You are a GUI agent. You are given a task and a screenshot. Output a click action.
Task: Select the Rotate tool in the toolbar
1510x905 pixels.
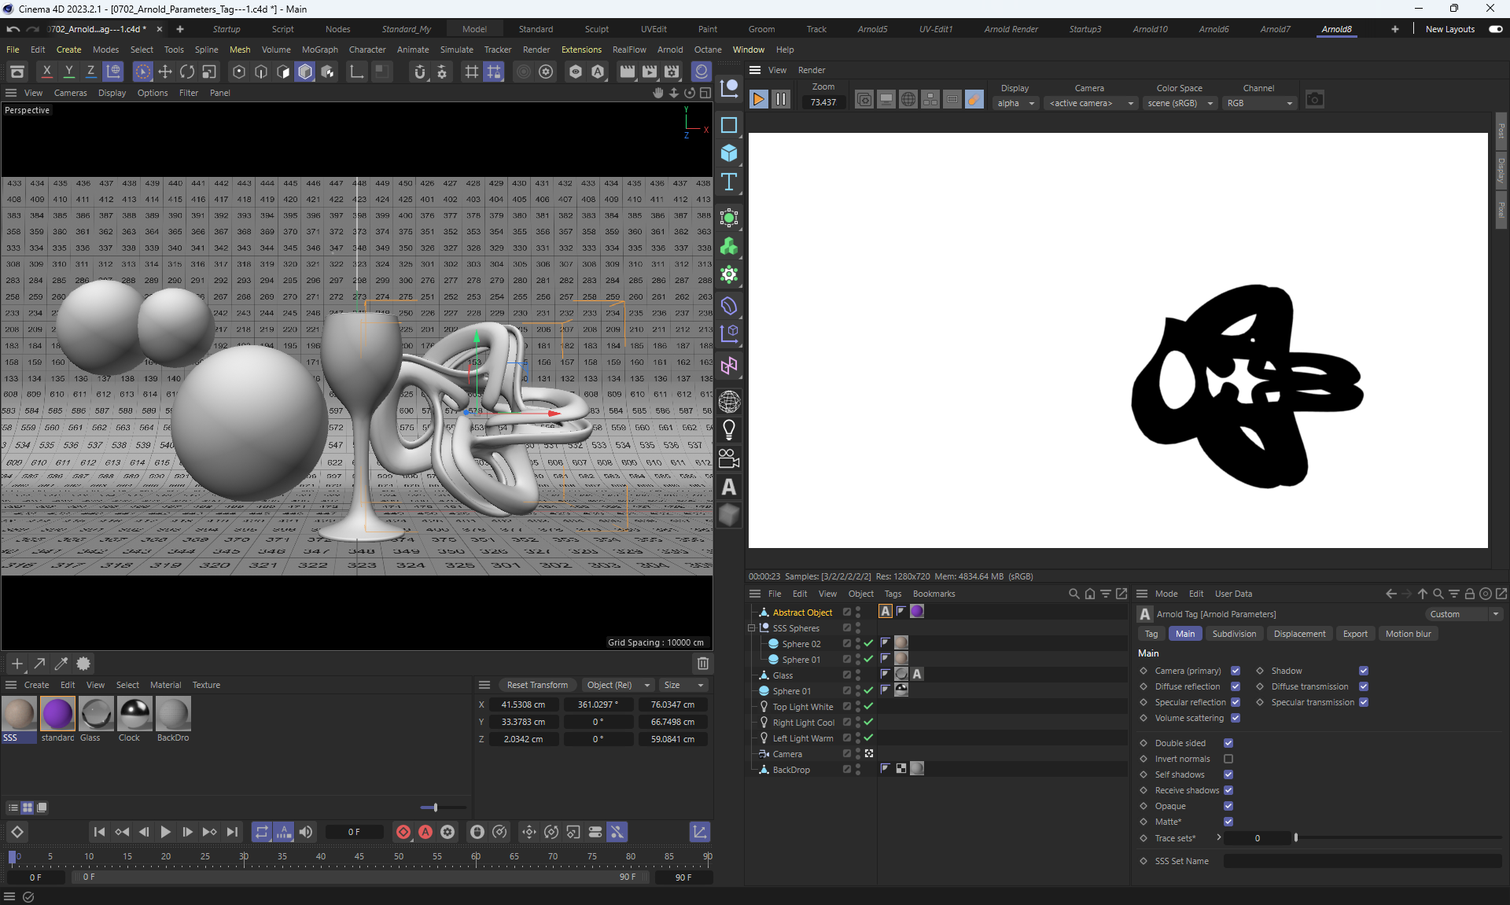point(187,72)
